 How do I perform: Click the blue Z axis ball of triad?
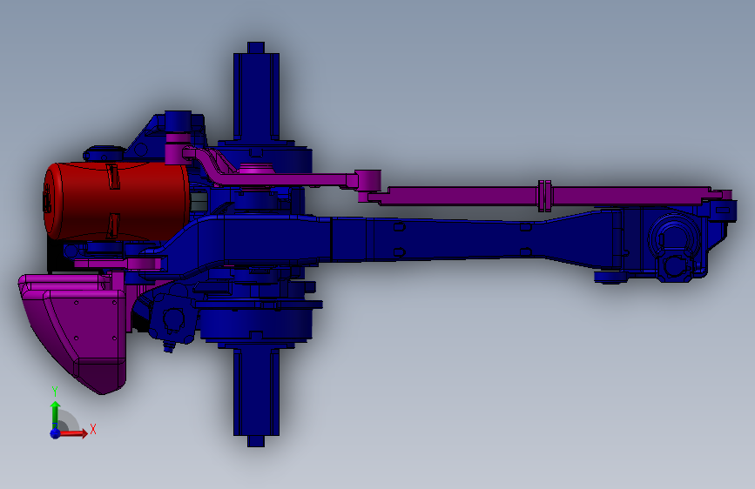pyautogui.click(x=56, y=433)
